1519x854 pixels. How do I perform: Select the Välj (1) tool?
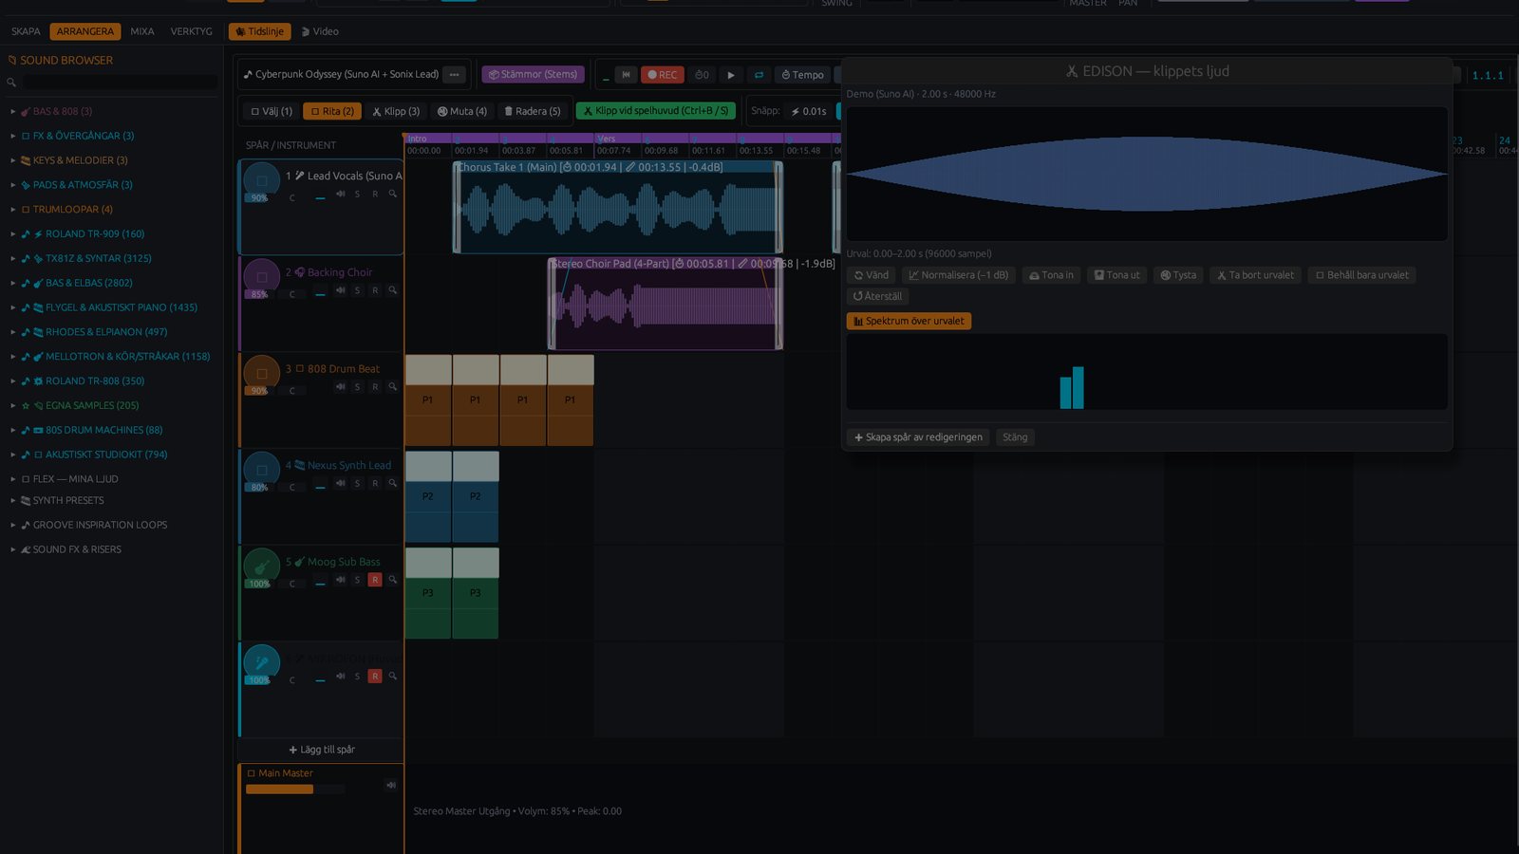click(272, 111)
